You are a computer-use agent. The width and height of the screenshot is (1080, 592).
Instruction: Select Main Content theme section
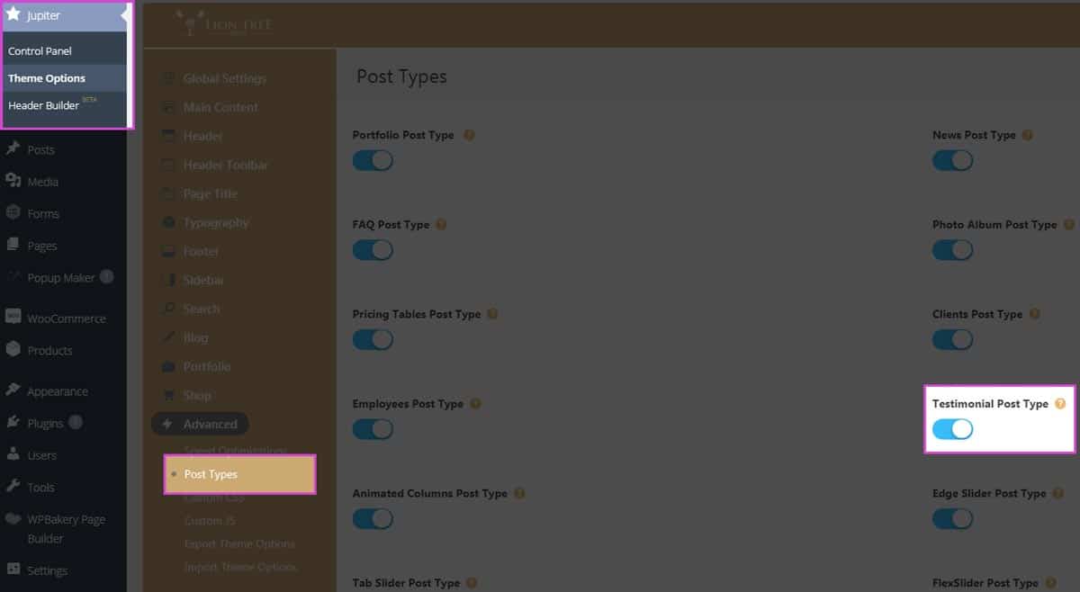220,107
